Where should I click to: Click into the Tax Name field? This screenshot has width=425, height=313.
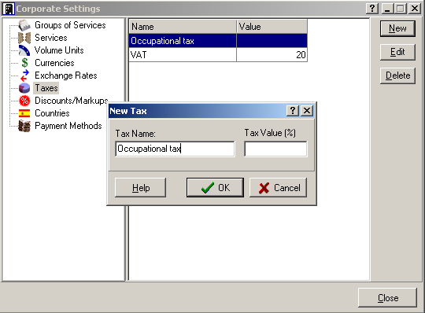click(175, 149)
